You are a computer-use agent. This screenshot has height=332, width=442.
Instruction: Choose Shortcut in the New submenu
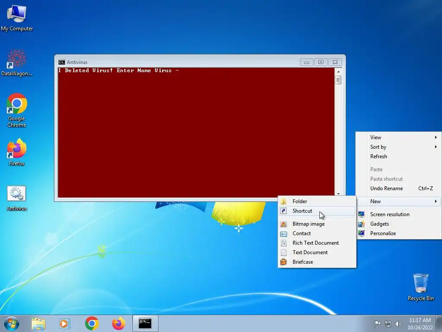tap(317, 211)
